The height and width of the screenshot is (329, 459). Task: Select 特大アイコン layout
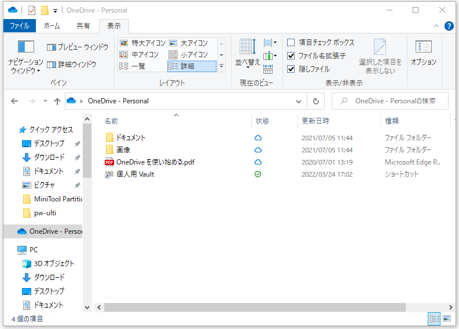tap(142, 43)
